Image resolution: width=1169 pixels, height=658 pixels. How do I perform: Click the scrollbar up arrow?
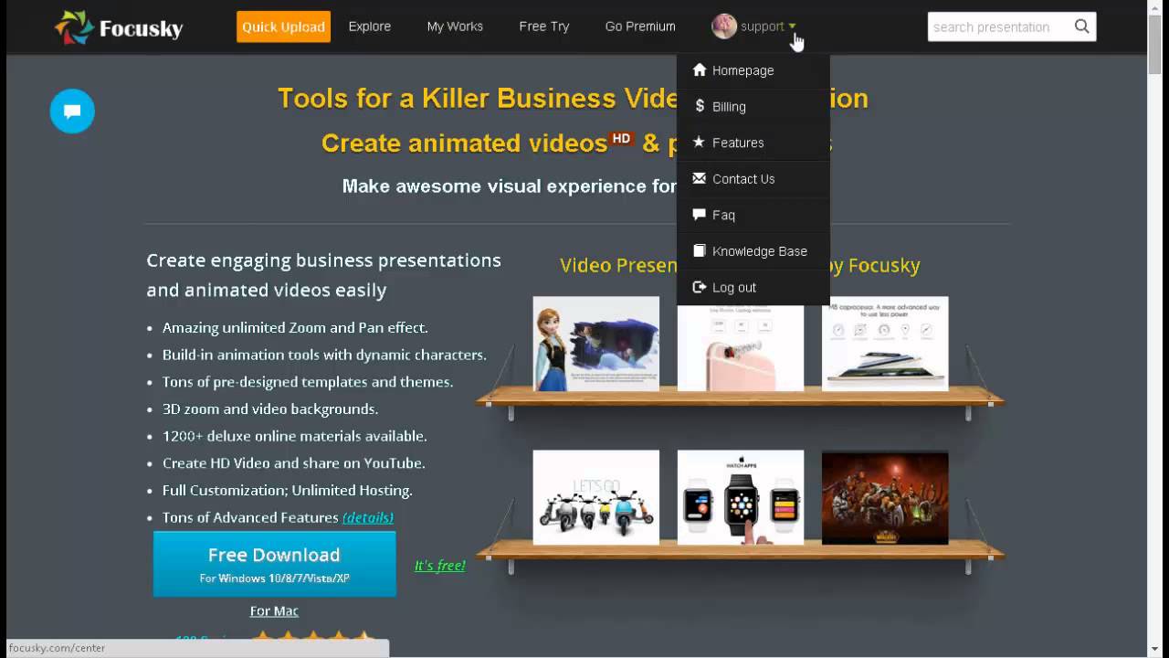[x=1155, y=7]
